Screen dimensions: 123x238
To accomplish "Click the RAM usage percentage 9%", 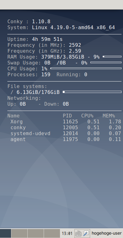I will [x=97, y=57].
